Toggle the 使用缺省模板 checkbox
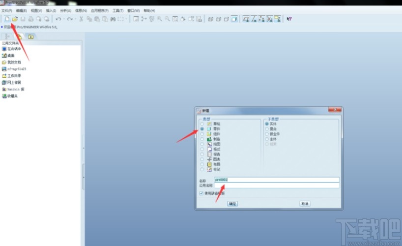The width and height of the screenshot is (402, 246). coord(201,193)
